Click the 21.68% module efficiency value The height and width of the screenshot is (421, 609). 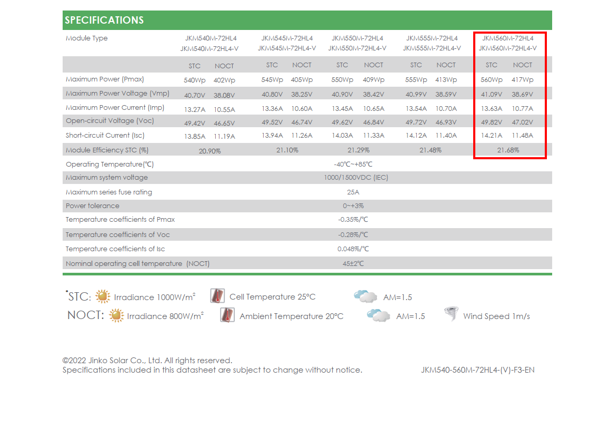508,150
